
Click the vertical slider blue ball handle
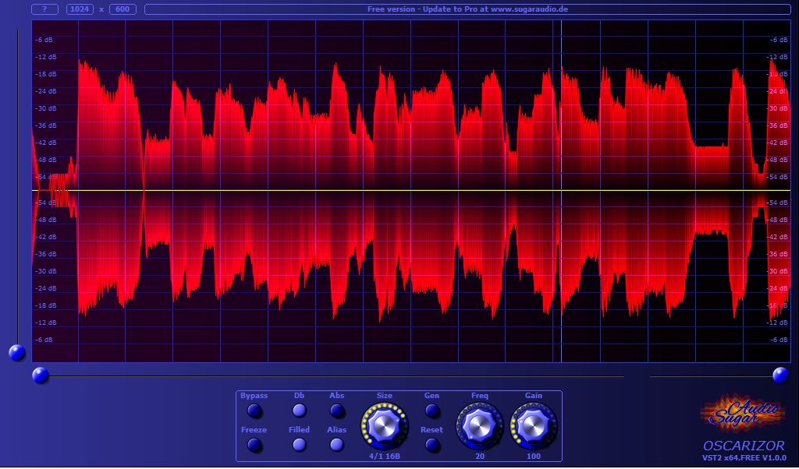point(17,352)
